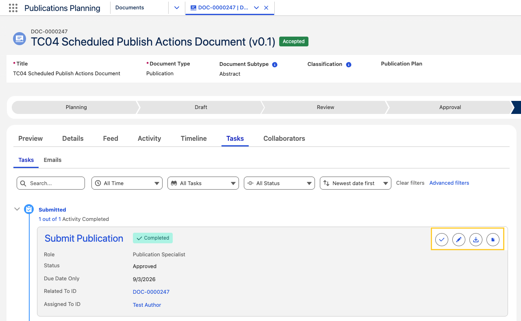Viewport: 521px width, 321px height.
Task: Open the All Status filter dropdown
Action: point(279,183)
